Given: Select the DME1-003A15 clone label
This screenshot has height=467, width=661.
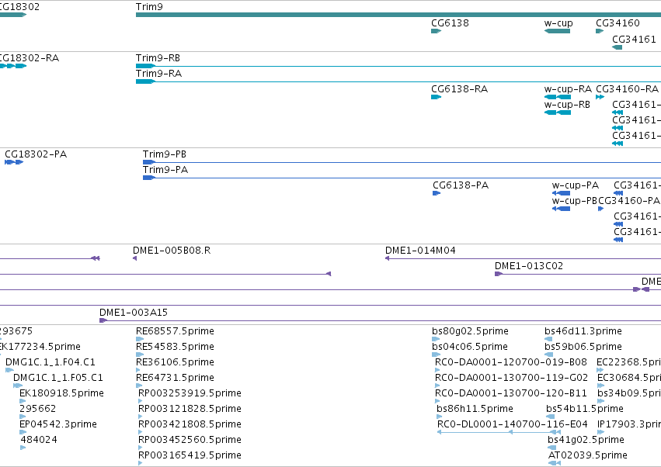Looking at the screenshot, I should click(134, 313).
